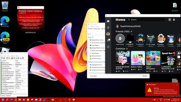The image size is (181, 102).
Task: Open friend ANONYM... avatar
Action: click(x=130, y=39)
